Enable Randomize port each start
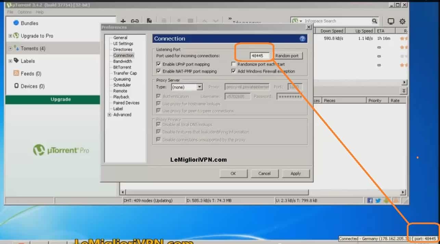Viewport: 440px width, 244px height. (x=234, y=64)
